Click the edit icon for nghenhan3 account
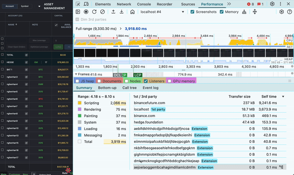 click(26, 77)
